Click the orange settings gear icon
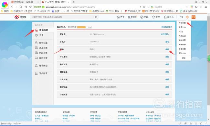The image size is (210, 126). [x=187, y=17]
